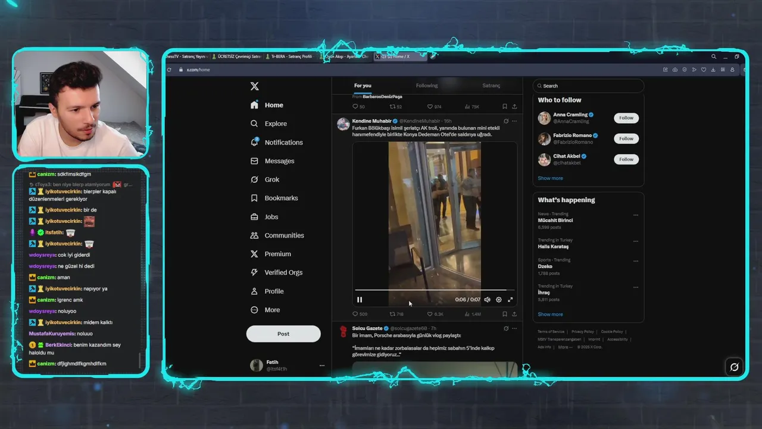This screenshot has height=429, width=762.
Task: Open more options on Solcu Gazete post
Action: [x=514, y=328]
